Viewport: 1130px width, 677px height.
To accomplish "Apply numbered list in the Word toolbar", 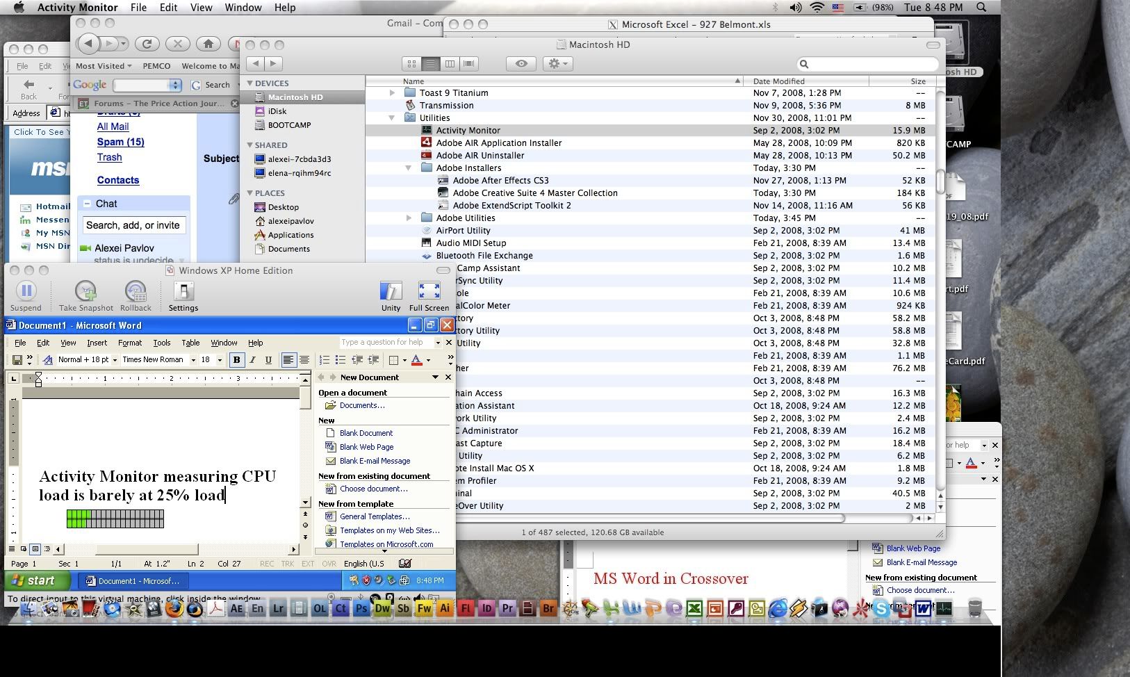I will pyautogui.click(x=324, y=359).
